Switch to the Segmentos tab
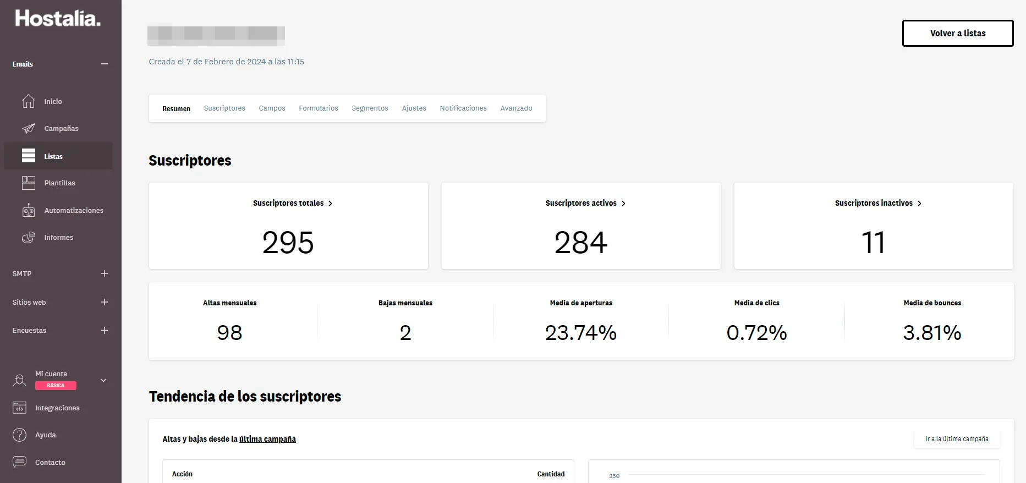This screenshot has width=1026, height=483. pos(370,108)
